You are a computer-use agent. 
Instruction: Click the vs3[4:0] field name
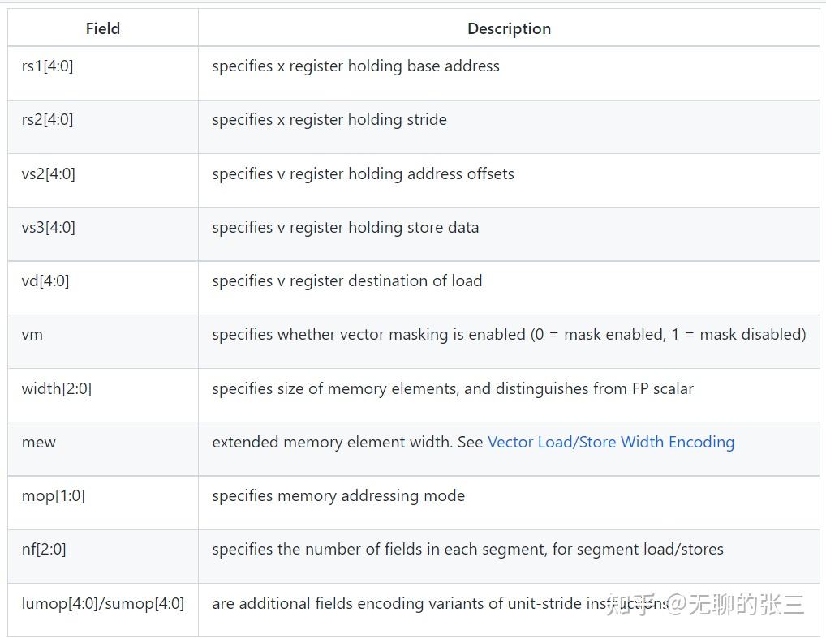[x=48, y=227]
